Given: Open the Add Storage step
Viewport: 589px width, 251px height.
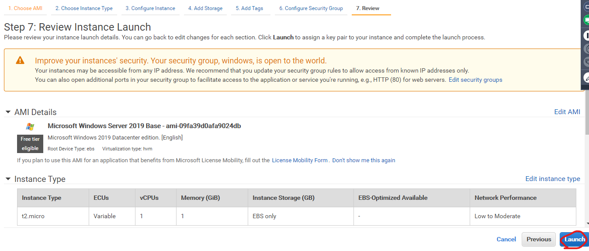Looking at the screenshot, I should pyautogui.click(x=205, y=8).
